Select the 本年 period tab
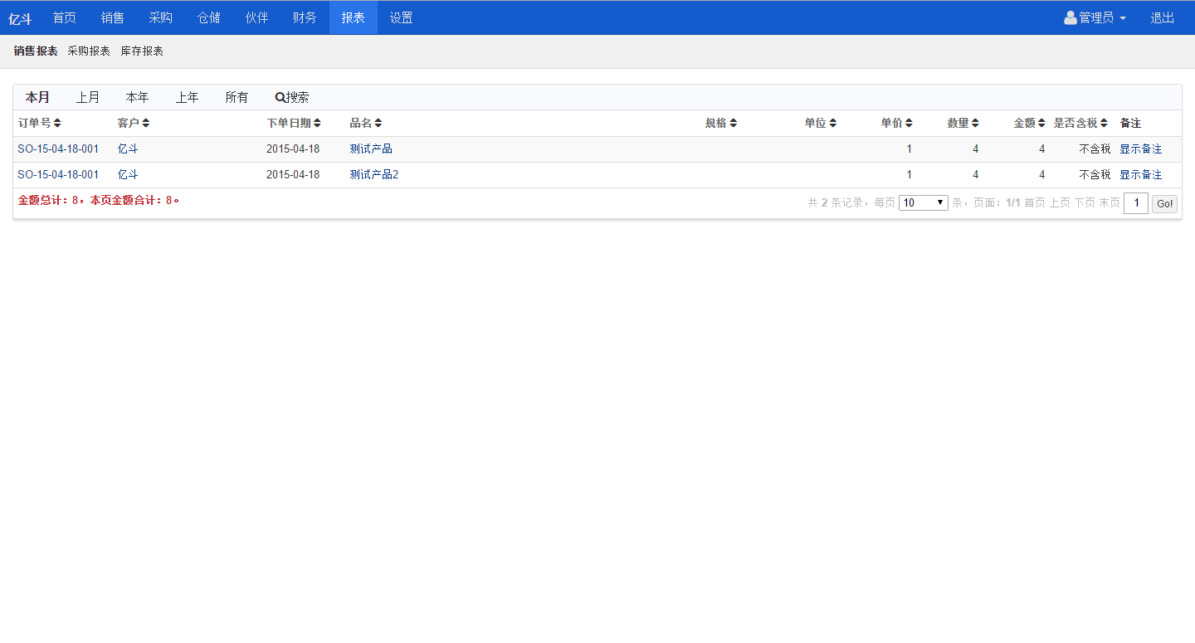Screen dimensions: 1195x643 coord(137,97)
